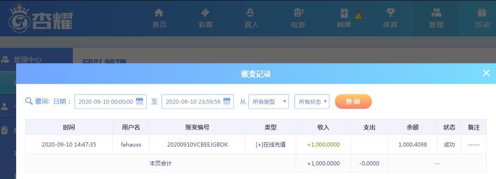The height and width of the screenshot is (179, 496).
Task: Expand the 所有状态 dropdown
Action: coord(312,102)
